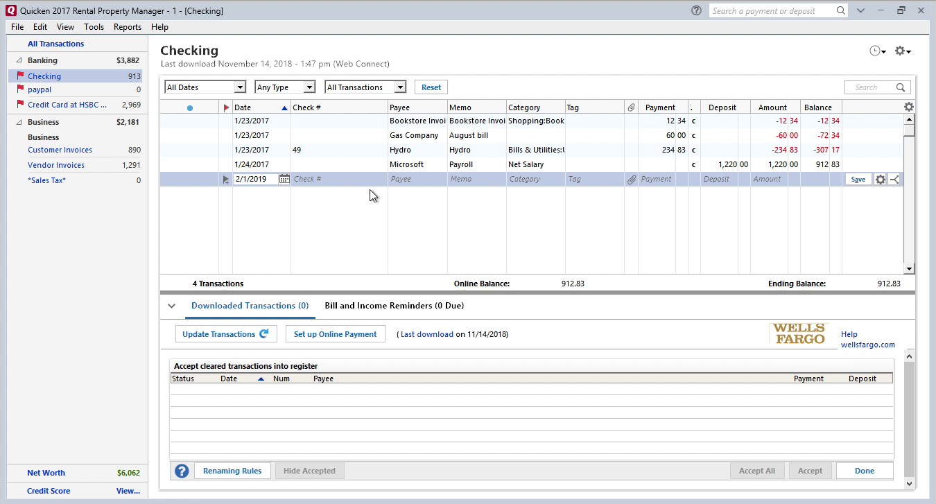The image size is (936, 504).
Task: Click the blue help circle near Renaming Rules
Action: tap(182, 471)
